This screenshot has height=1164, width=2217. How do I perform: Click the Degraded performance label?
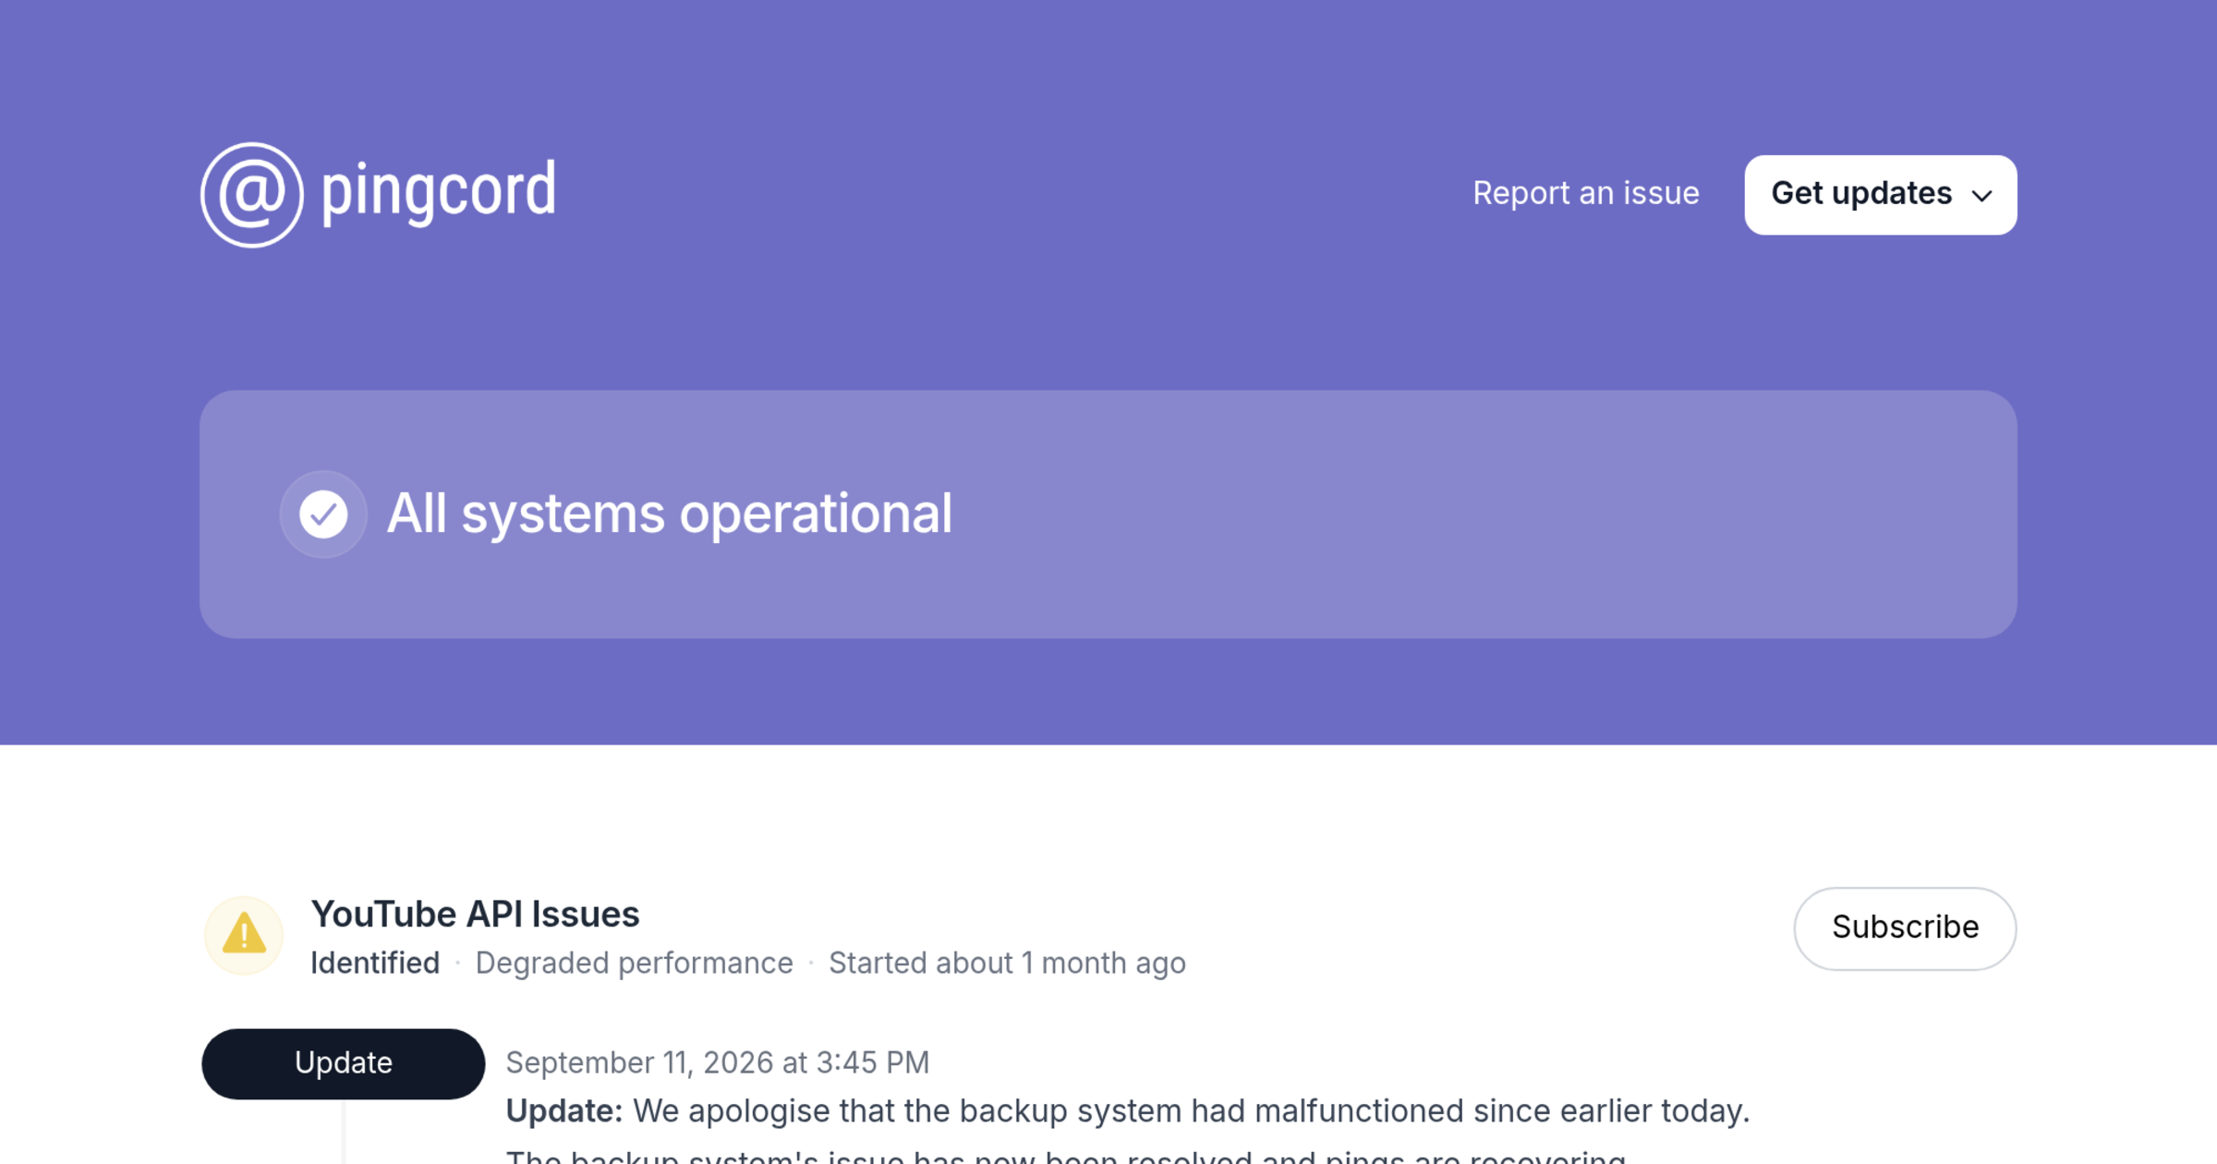tap(634, 963)
